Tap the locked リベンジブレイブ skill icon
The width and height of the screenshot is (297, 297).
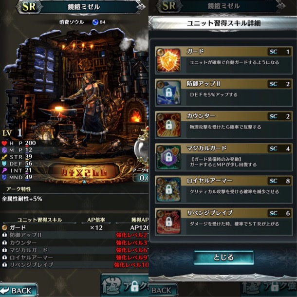(x=168, y=222)
